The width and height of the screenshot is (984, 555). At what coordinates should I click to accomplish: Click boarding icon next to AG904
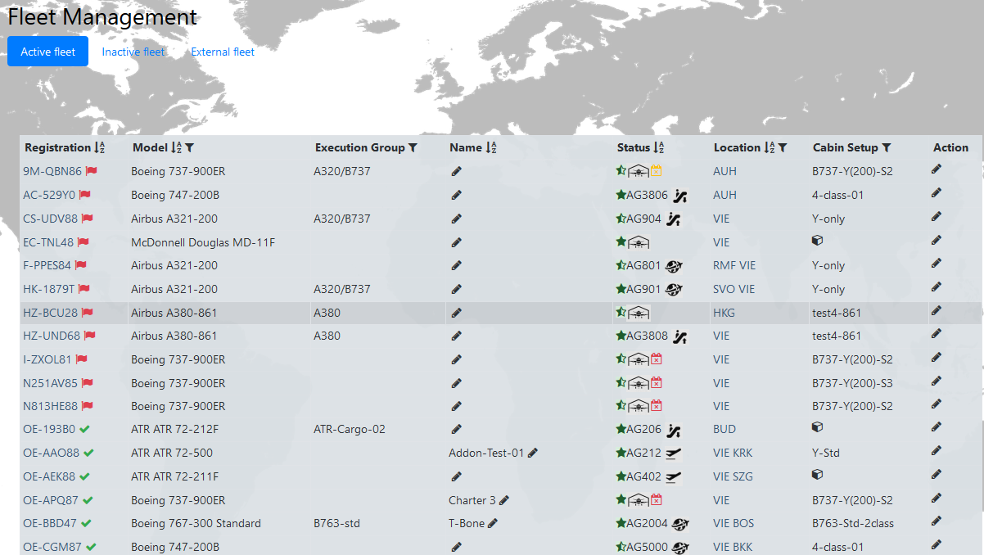click(673, 219)
